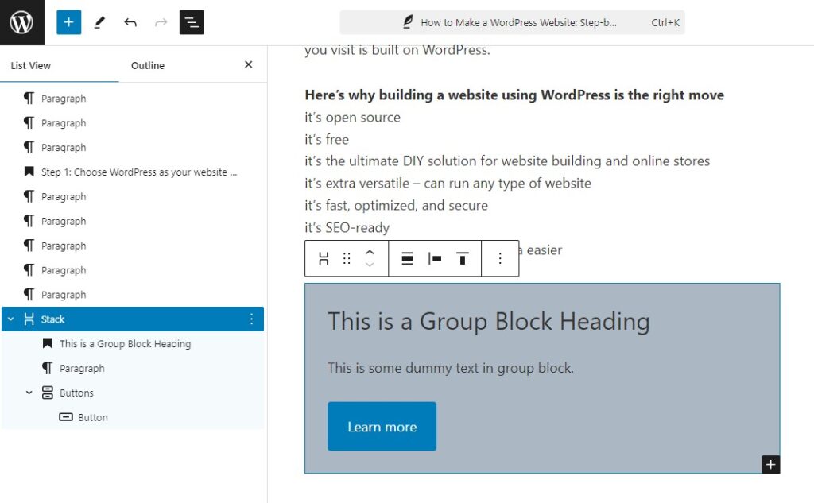Switch to the Outline tab
Viewport: 814px width, 503px height.
(147, 65)
